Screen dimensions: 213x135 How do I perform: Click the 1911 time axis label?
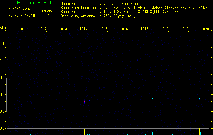click(23, 29)
